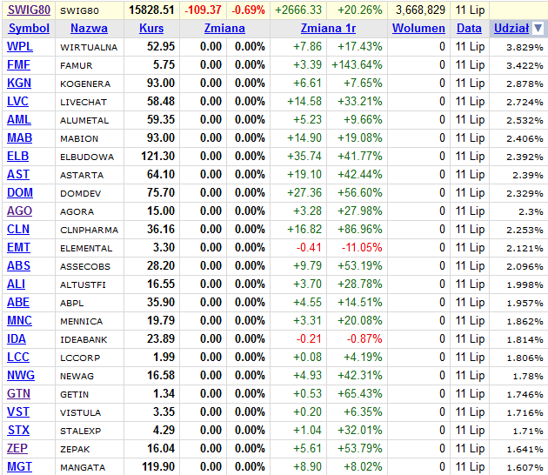The width and height of the screenshot is (548, 475).
Task: Open the CLN ticker symbol
Action: (x=18, y=230)
